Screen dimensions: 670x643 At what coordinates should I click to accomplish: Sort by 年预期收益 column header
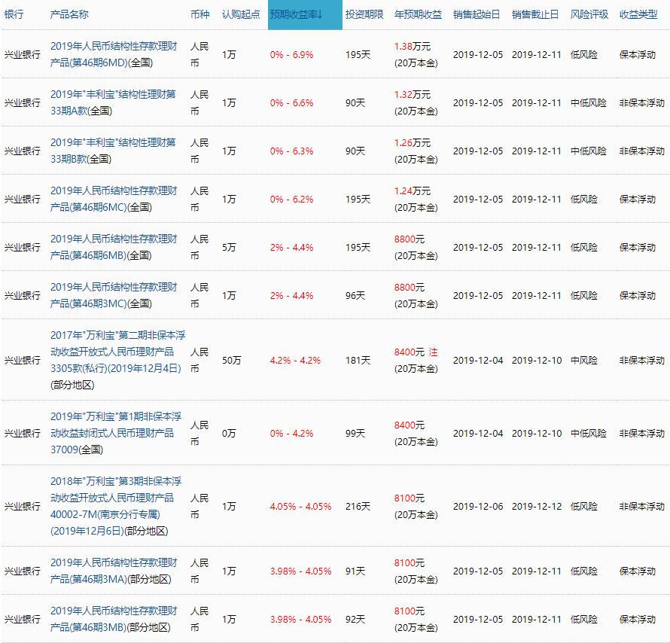[x=418, y=14]
